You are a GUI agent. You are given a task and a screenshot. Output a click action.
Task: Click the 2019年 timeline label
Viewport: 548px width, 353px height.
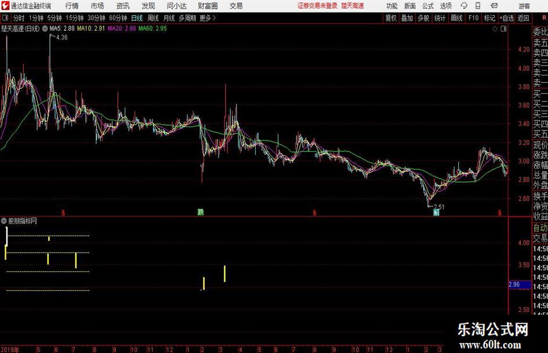(x=10, y=350)
